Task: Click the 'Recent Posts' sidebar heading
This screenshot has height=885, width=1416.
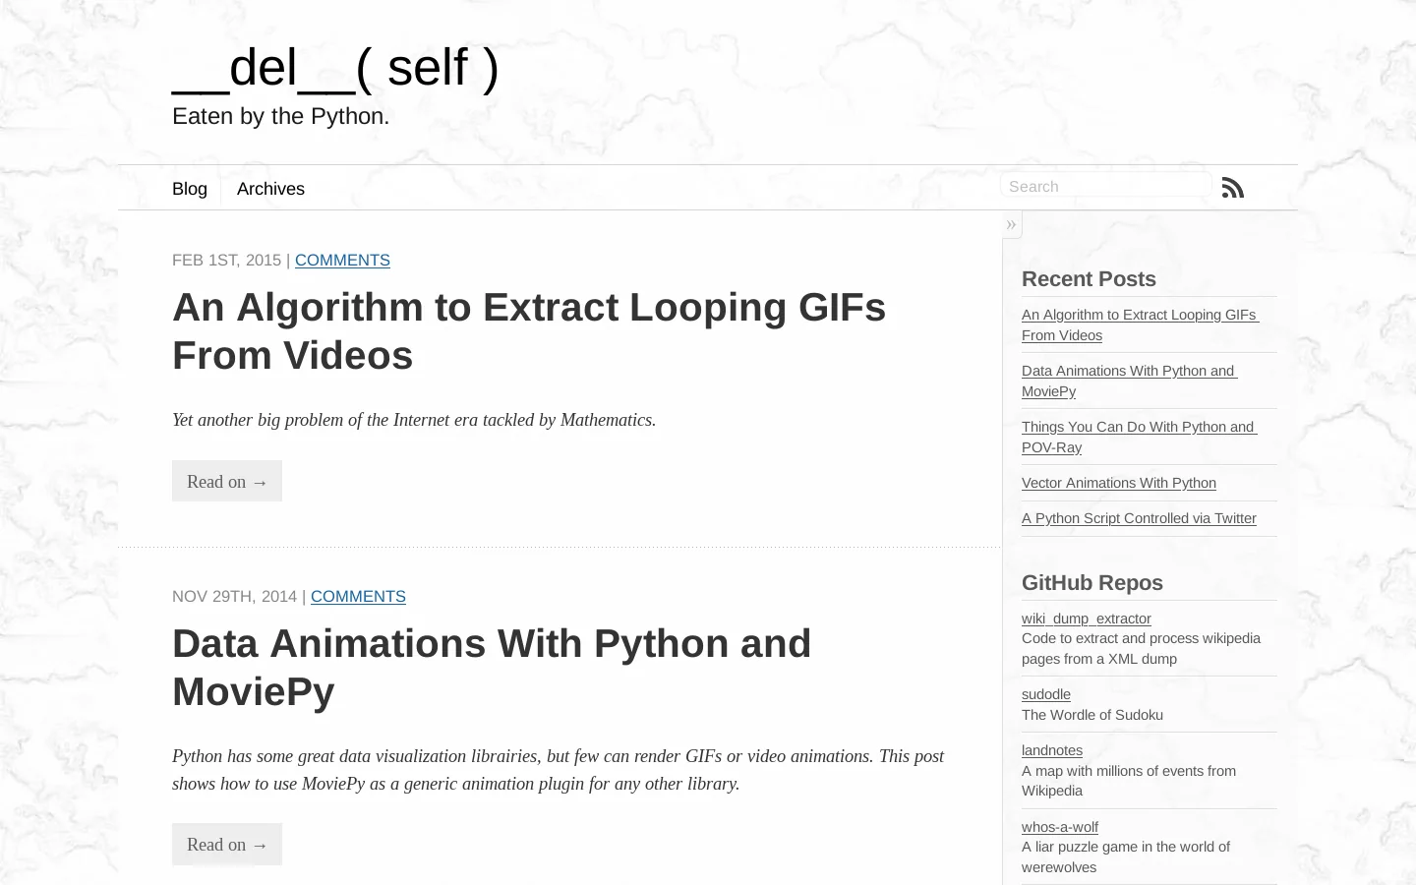Action: (x=1089, y=279)
